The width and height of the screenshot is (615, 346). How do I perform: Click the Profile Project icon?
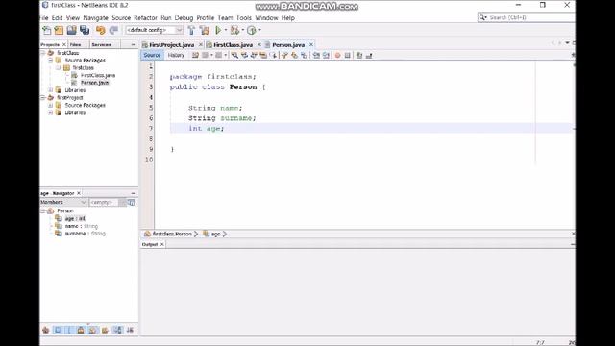[x=252, y=30]
